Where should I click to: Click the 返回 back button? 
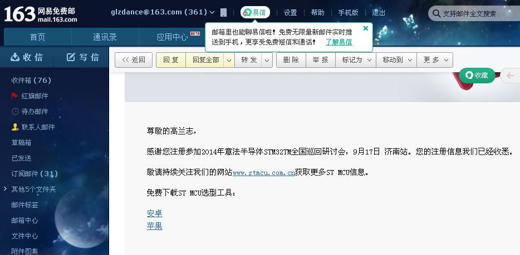(134, 60)
